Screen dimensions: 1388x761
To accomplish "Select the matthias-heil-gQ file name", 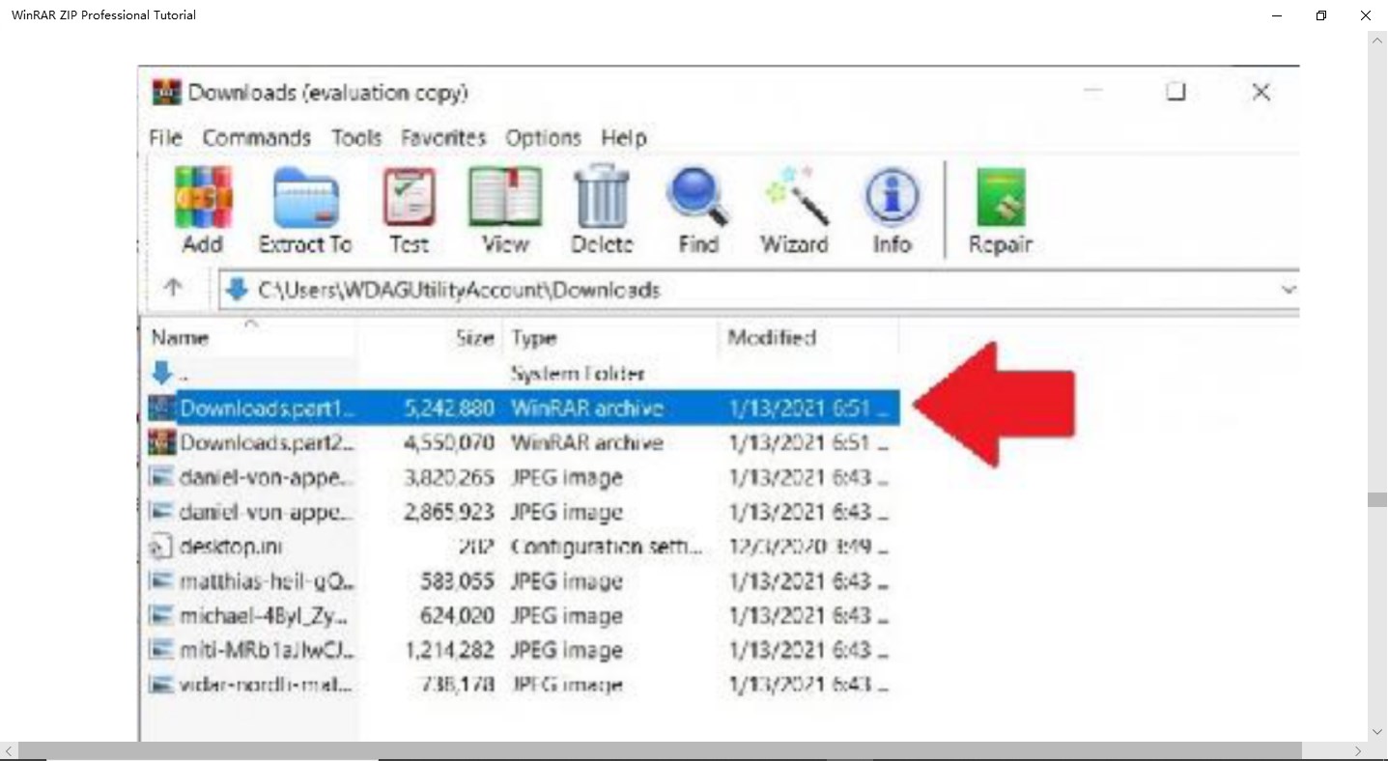I will [268, 581].
